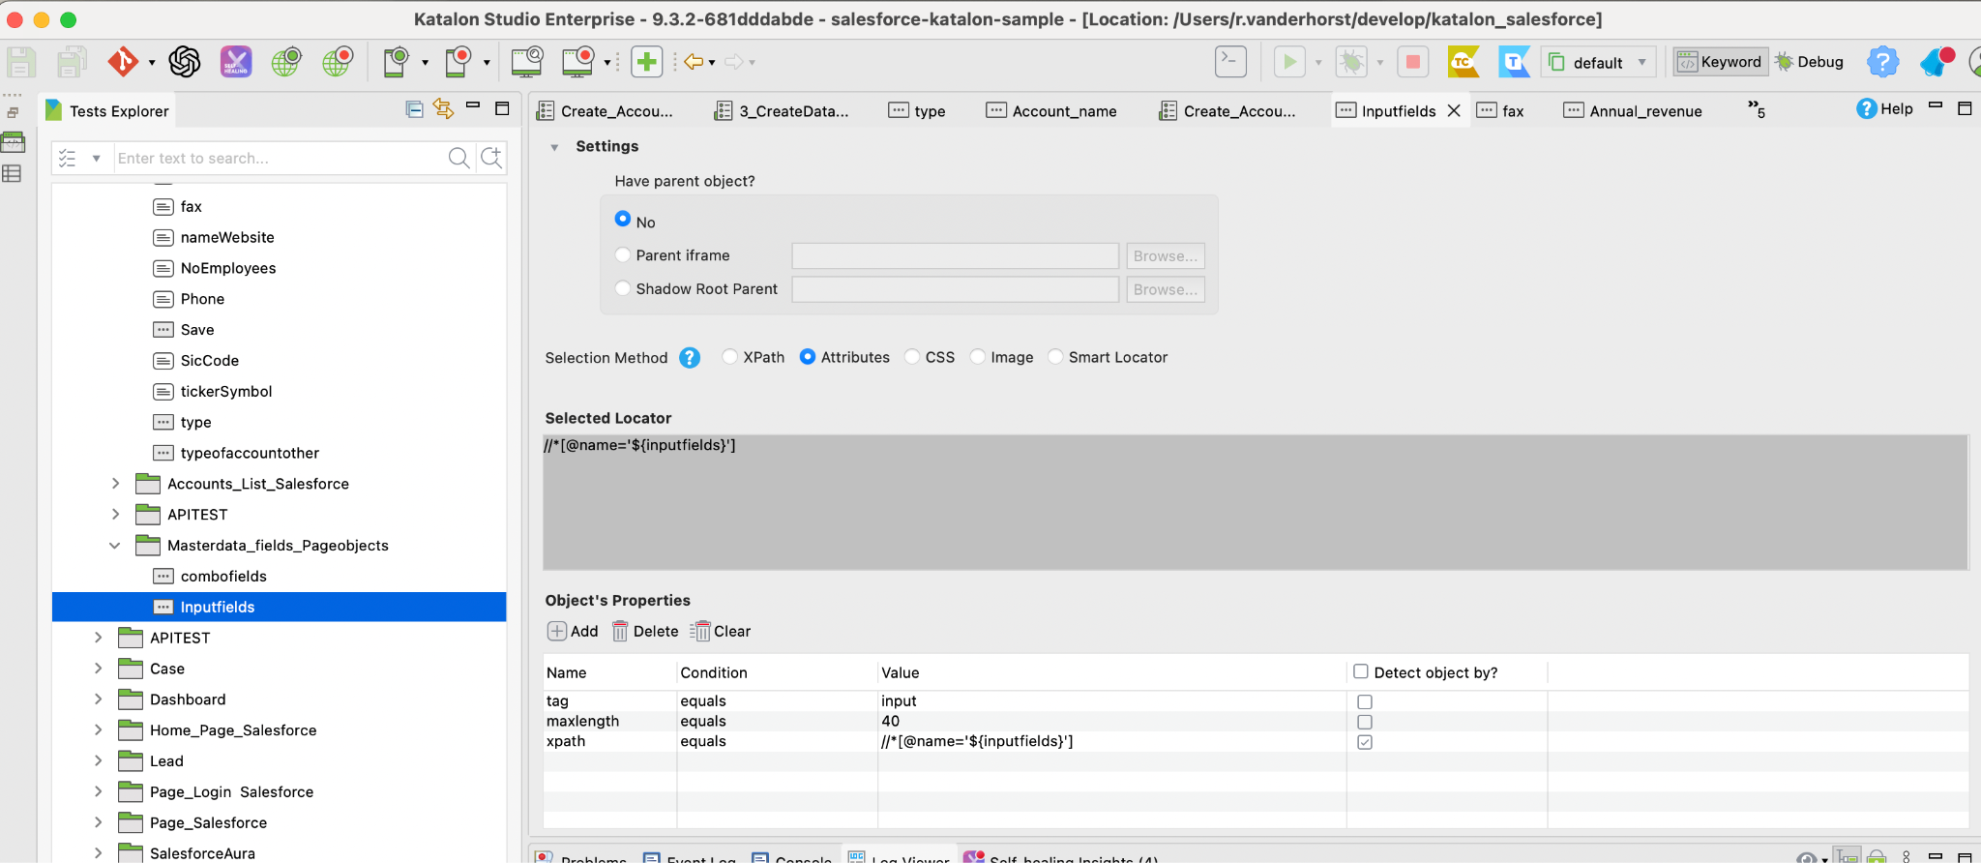Choose CSS selection method
Viewport: 1981px width, 863px height.
[912, 357]
